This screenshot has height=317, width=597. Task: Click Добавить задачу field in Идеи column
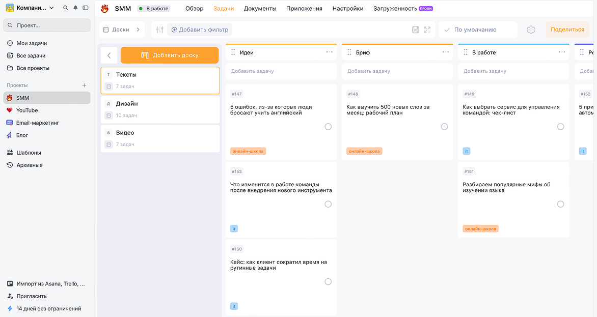click(x=281, y=71)
